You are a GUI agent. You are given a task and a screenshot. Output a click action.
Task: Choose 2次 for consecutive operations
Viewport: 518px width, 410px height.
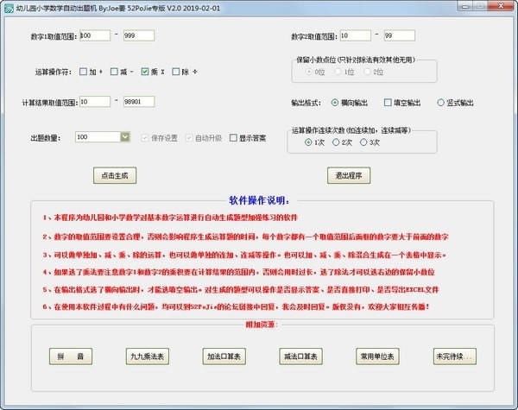click(x=339, y=142)
